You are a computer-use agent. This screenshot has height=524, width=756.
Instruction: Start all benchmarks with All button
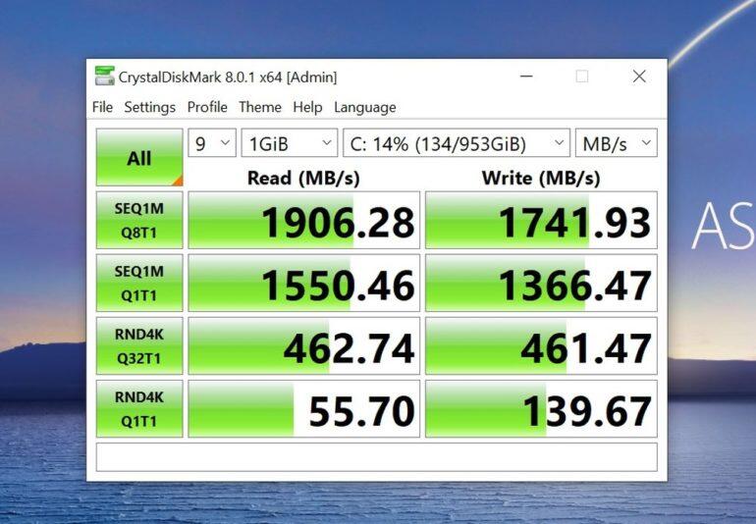pos(139,157)
